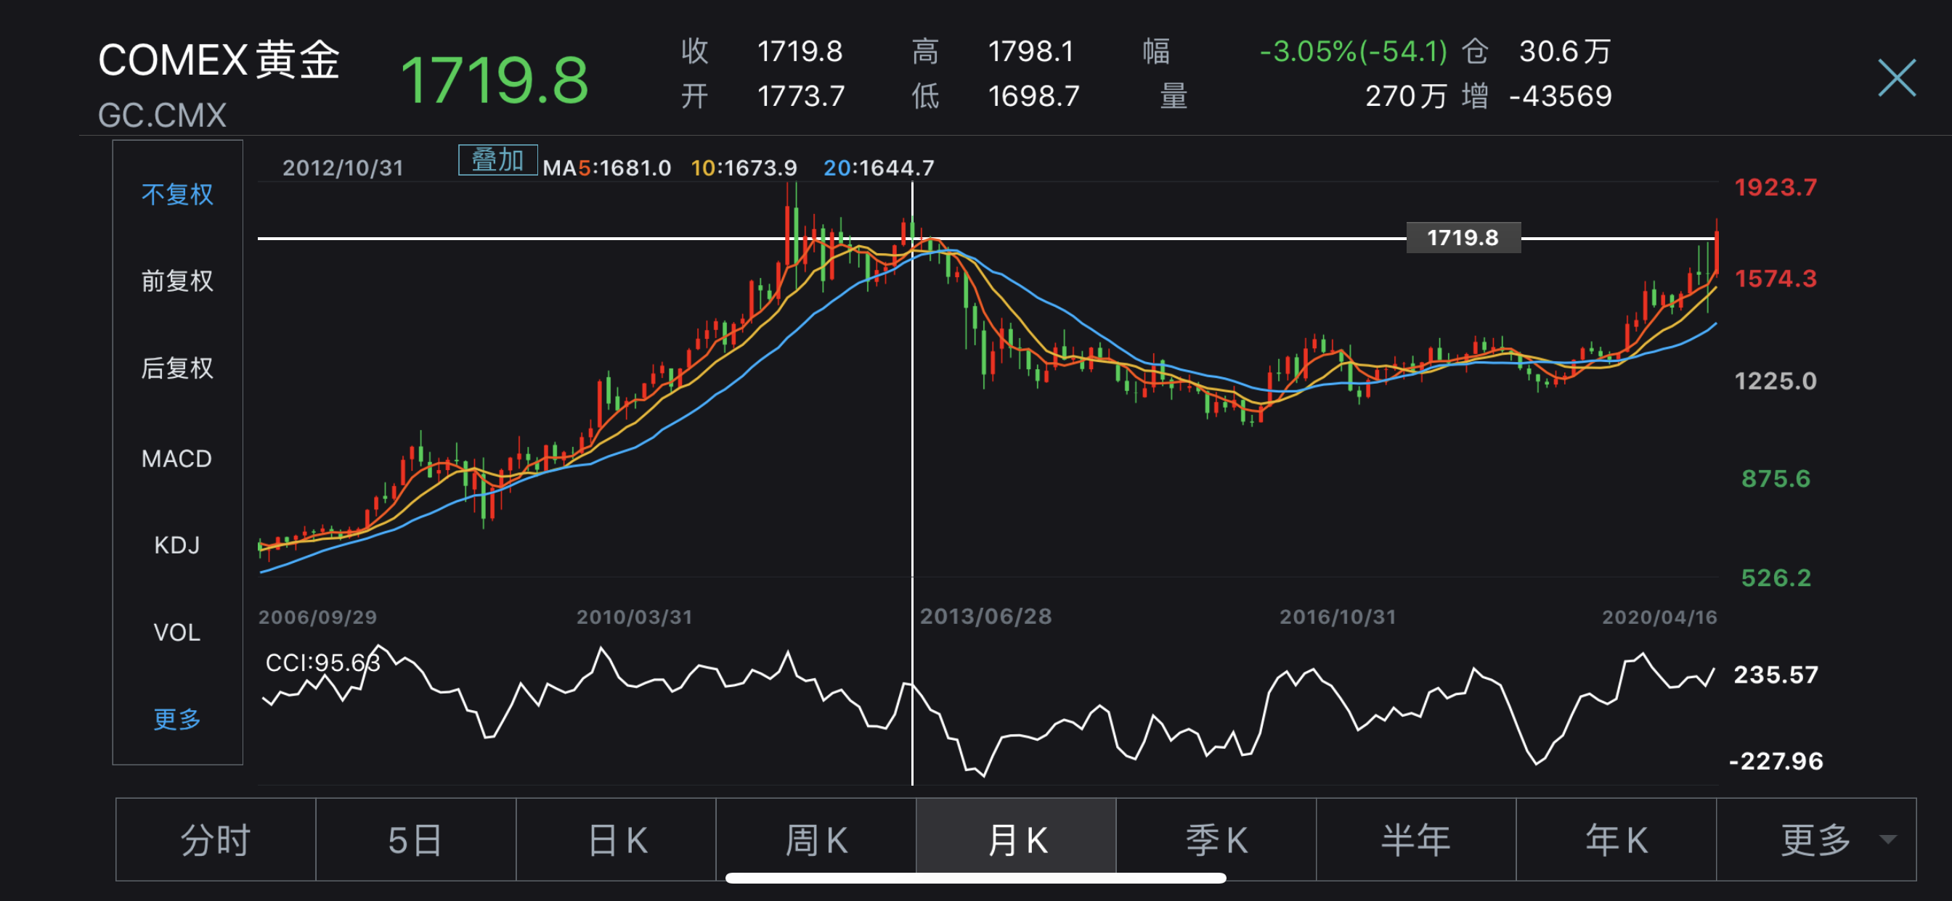The width and height of the screenshot is (1952, 901).
Task: Click the 2012/10/31 crosshair date
Action: pyautogui.click(x=343, y=168)
